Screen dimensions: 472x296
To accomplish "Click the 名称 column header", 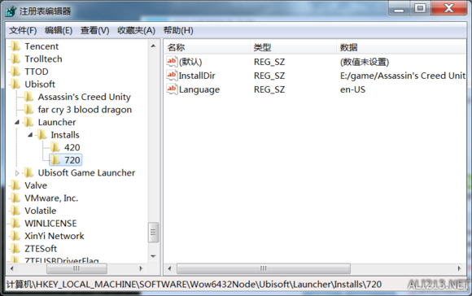I will (207, 47).
